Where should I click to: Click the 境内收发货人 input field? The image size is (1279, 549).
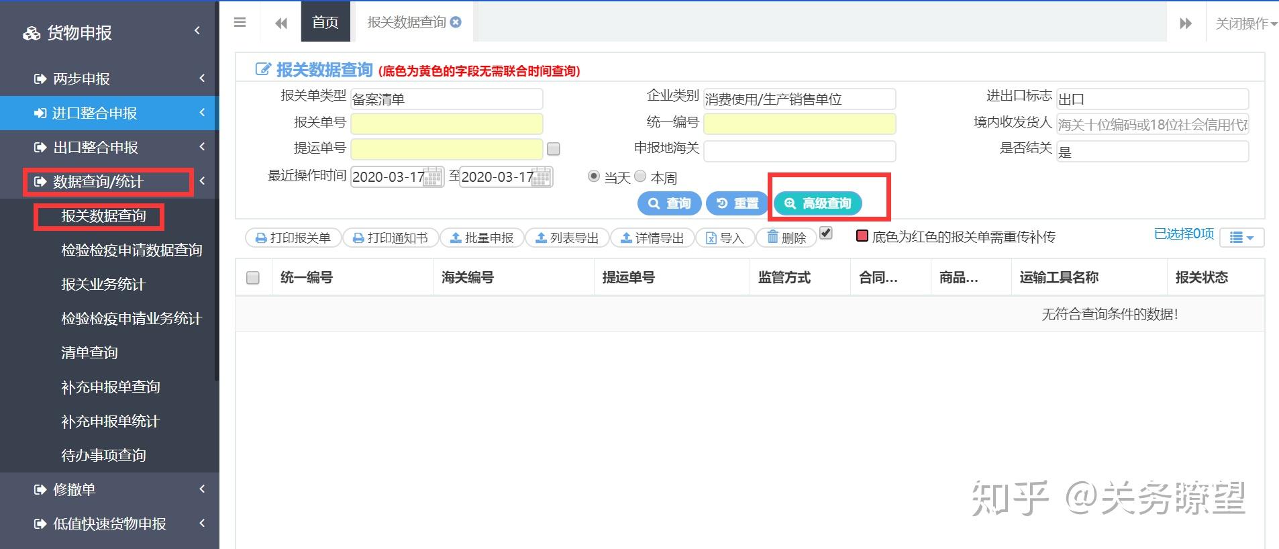[1153, 124]
